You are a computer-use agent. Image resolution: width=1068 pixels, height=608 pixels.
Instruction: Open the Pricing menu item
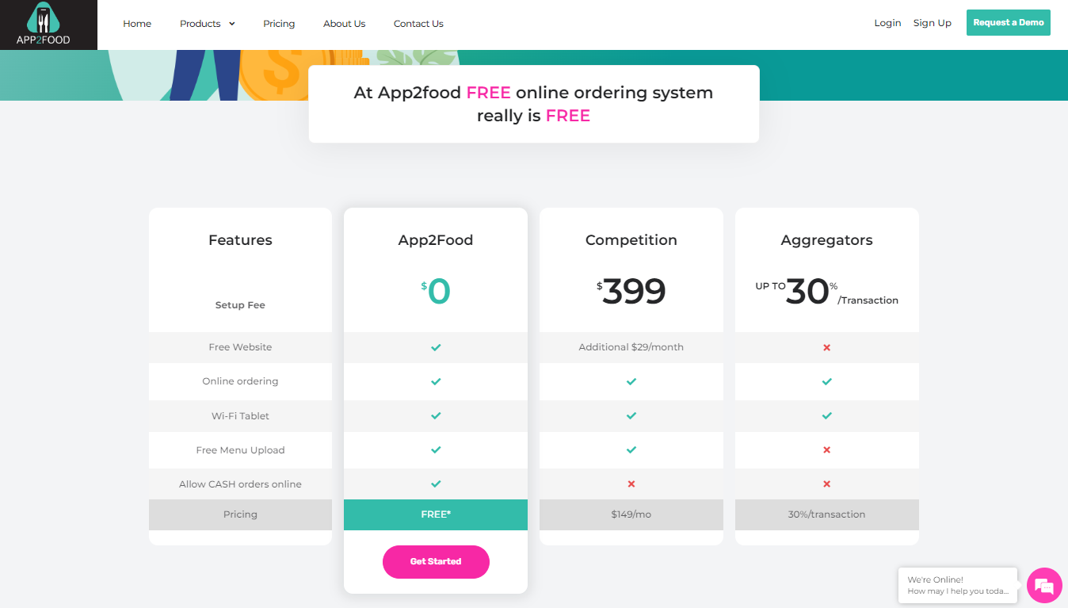279,24
